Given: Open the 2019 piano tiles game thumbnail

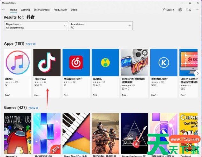Looking at the screenshot, I should (x=47, y=133).
